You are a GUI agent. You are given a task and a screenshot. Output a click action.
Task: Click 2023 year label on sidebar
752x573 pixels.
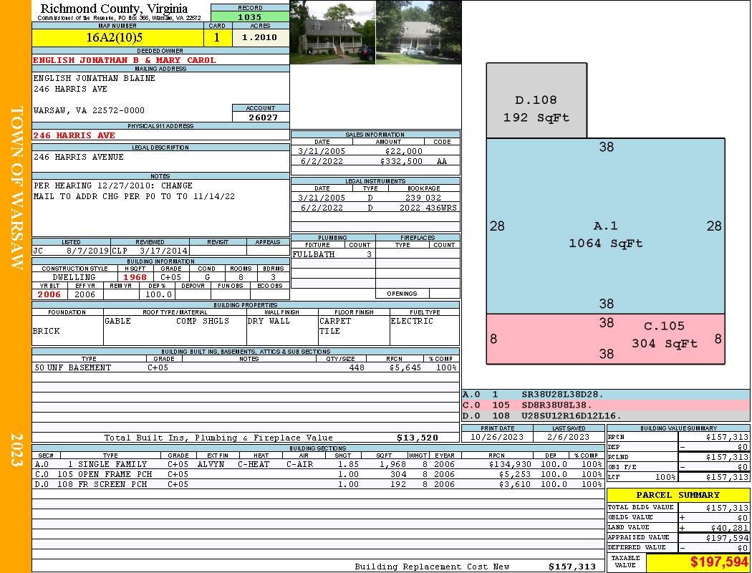pyautogui.click(x=16, y=450)
